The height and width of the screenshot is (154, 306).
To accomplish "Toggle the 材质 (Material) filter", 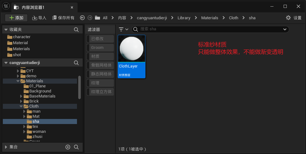I will point(100,56).
